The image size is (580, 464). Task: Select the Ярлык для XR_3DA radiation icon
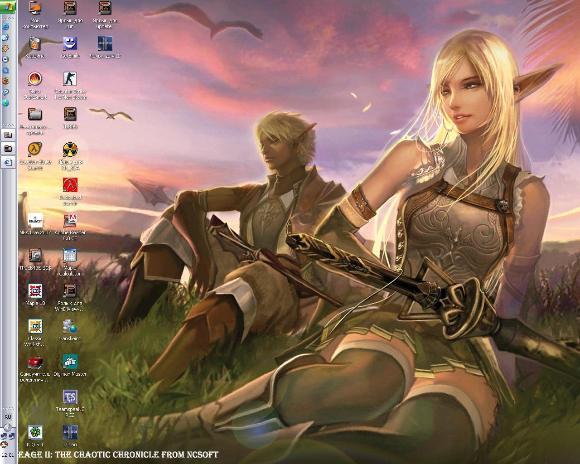point(70,156)
